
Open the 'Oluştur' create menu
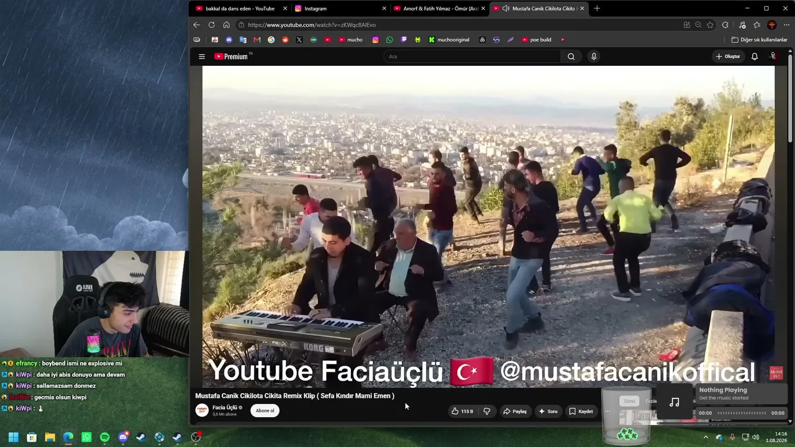tap(728, 56)
